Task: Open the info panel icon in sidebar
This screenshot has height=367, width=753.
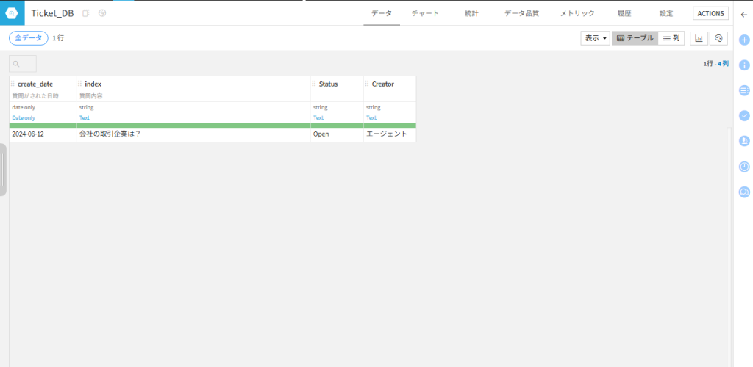Action: tap(743, 65)
